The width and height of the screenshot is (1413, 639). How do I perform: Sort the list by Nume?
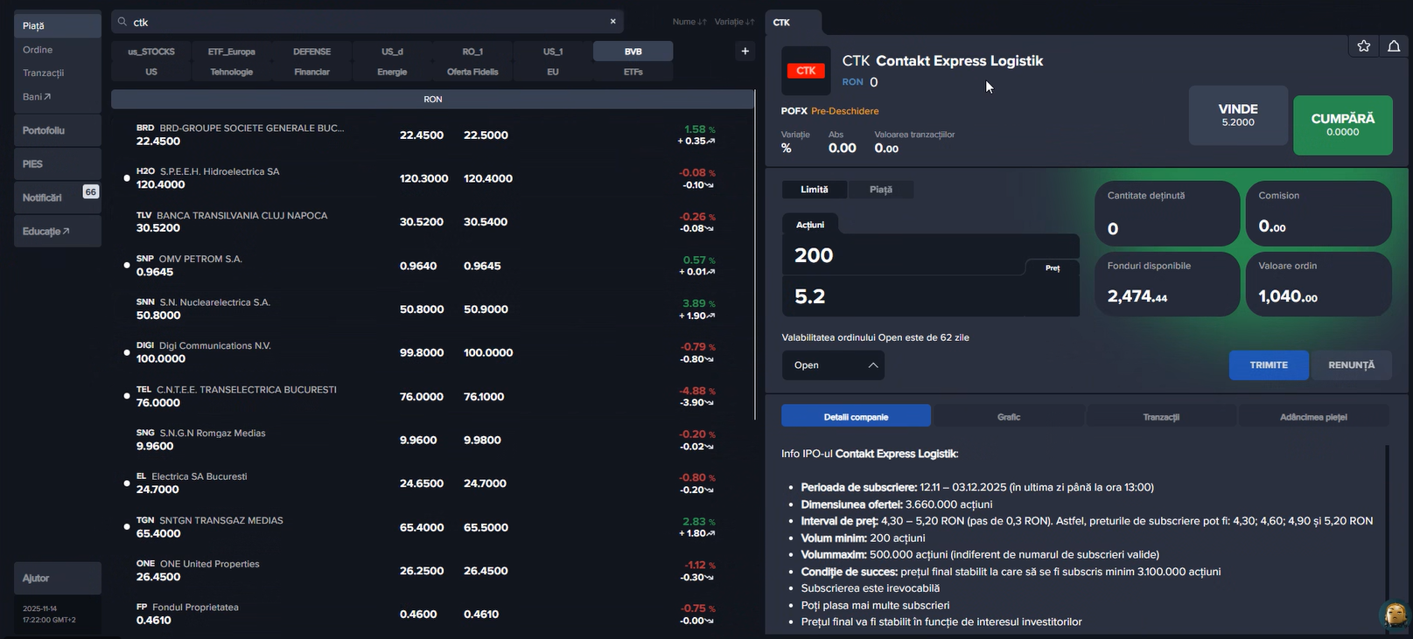point(689,22)
